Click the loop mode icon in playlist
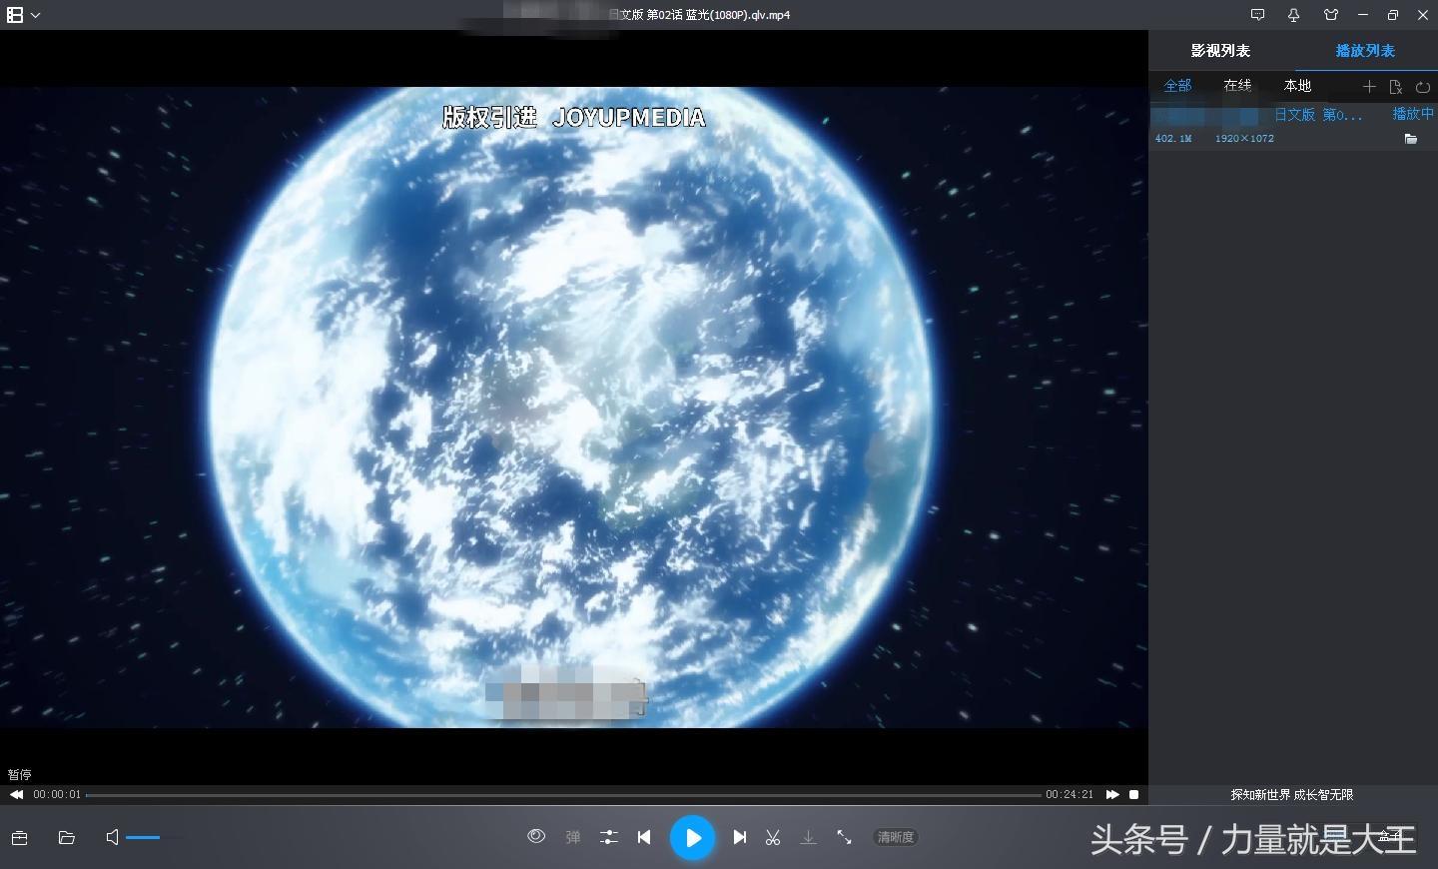The image size is (1438, 869). click(x=1423, y=87)
